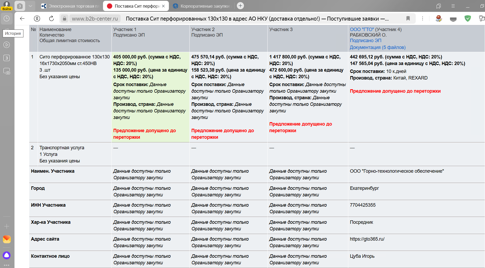Click the www.b2b-center.ru address field
Image resolution: width=485 pixels, height=268 pixels.
pos(95,19)
